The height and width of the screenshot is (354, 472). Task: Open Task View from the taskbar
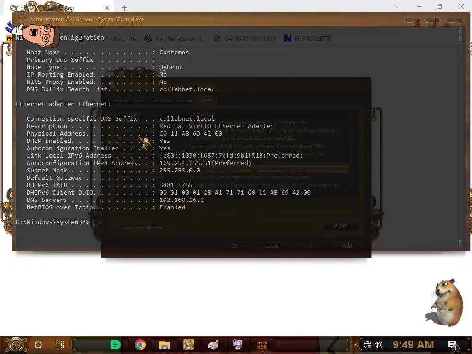[60, 345]
